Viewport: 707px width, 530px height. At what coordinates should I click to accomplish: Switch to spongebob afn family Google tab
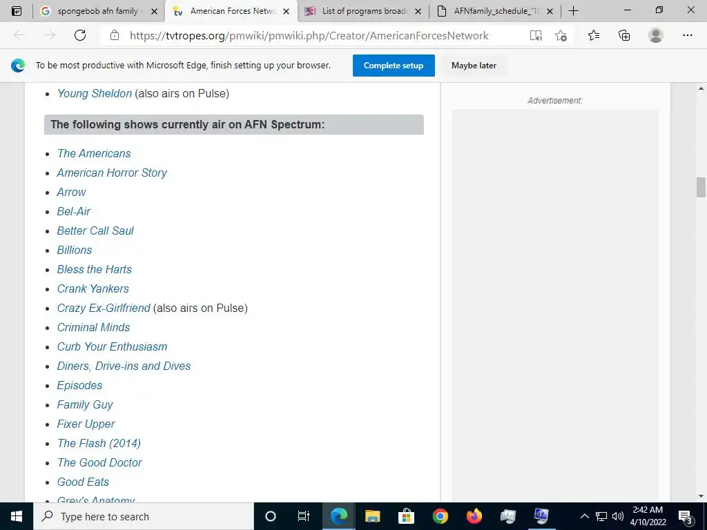(x=98, y=11)
